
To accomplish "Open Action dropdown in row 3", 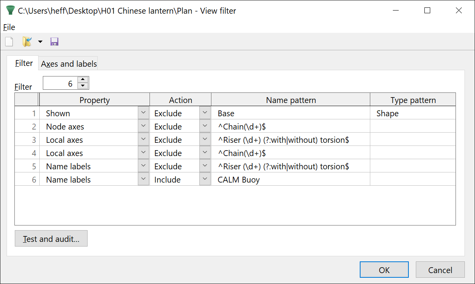I will point(205,139).
